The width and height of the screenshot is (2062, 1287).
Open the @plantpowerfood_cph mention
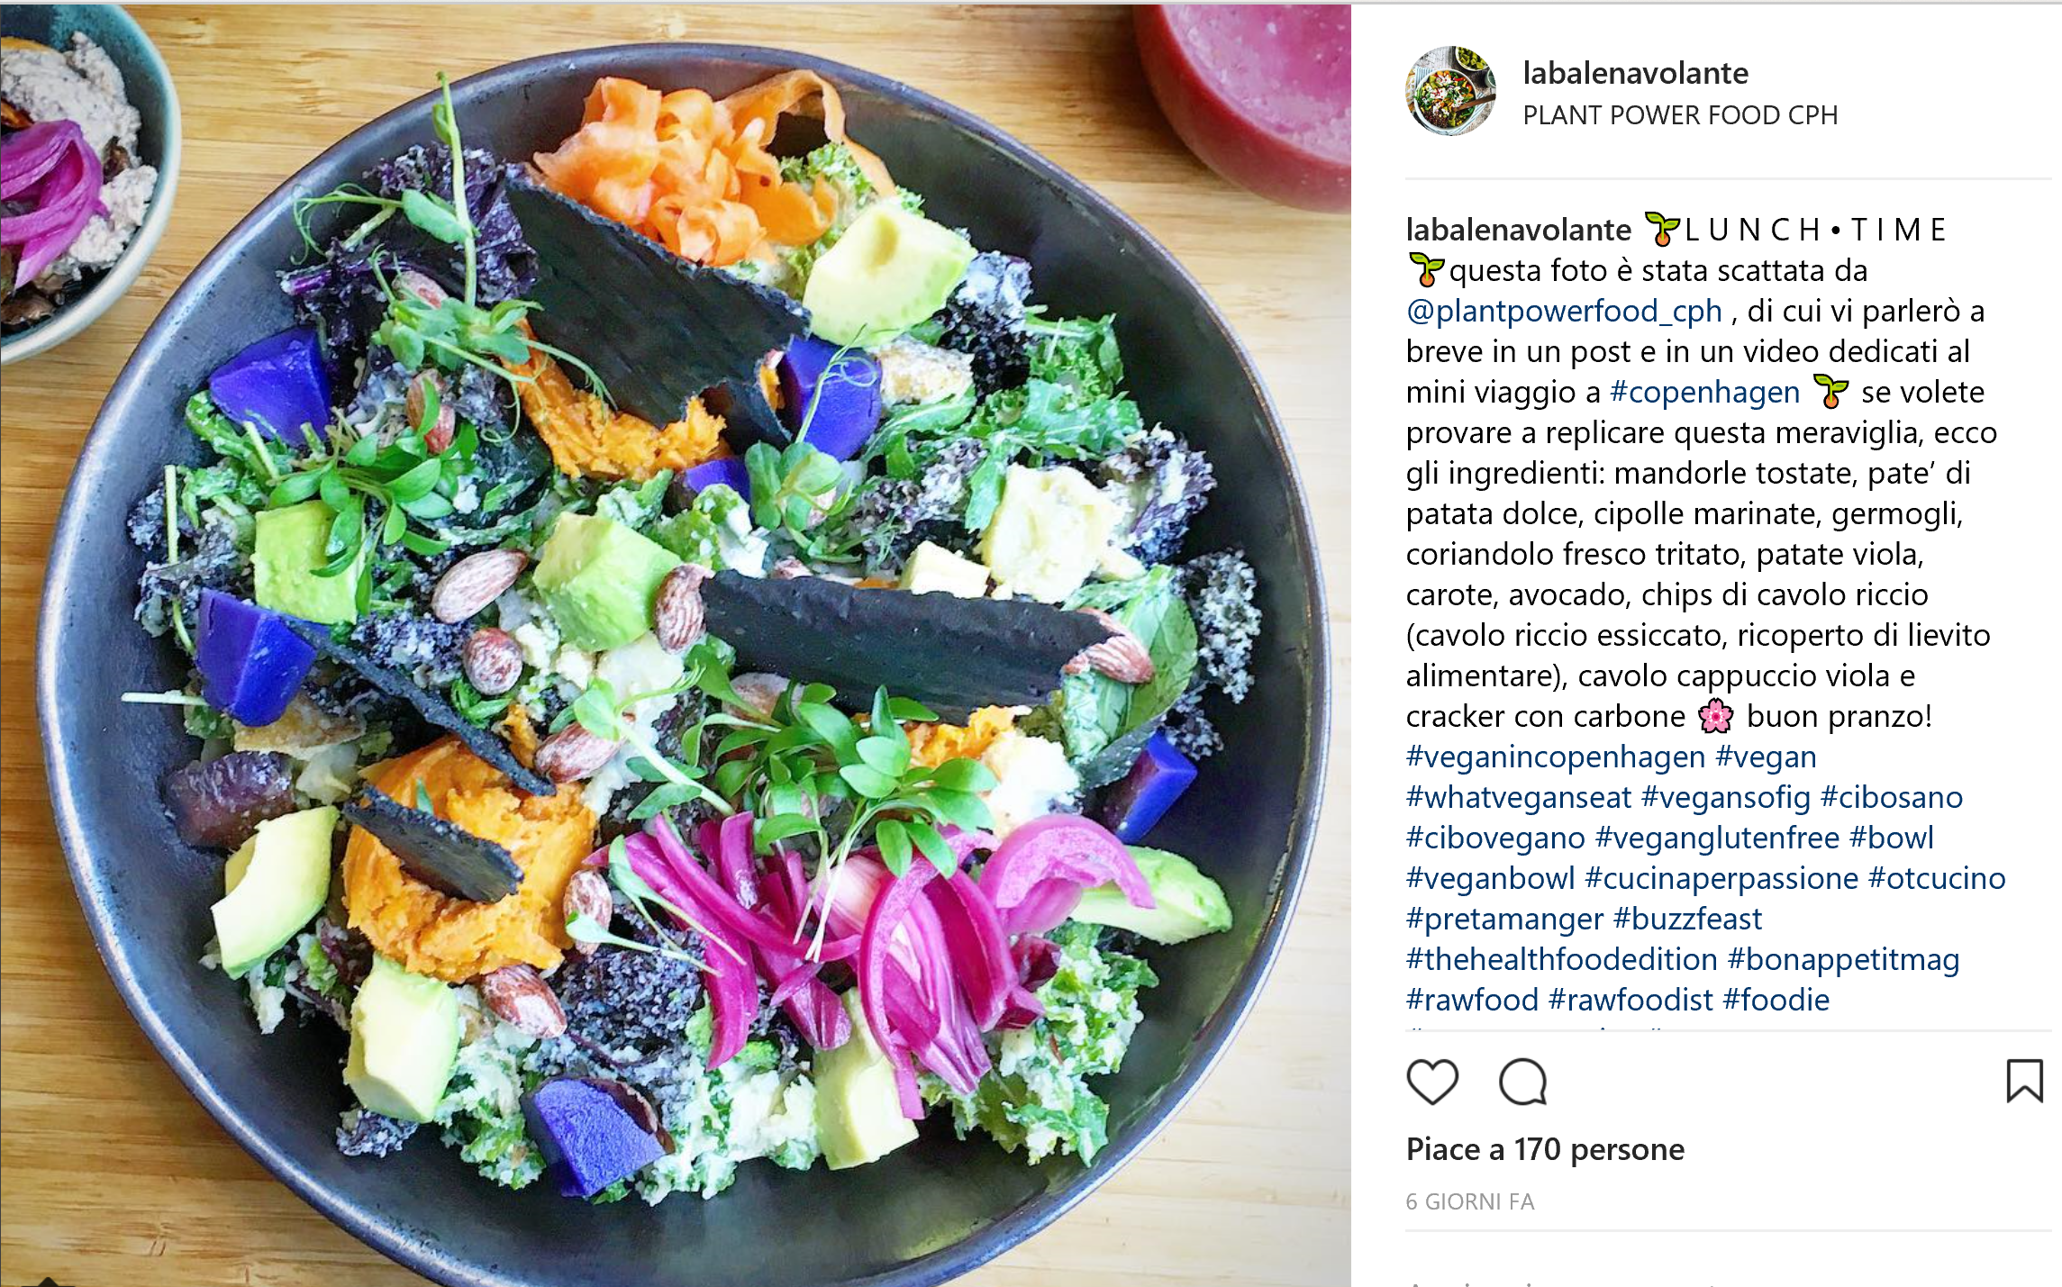coord(1564,311)
